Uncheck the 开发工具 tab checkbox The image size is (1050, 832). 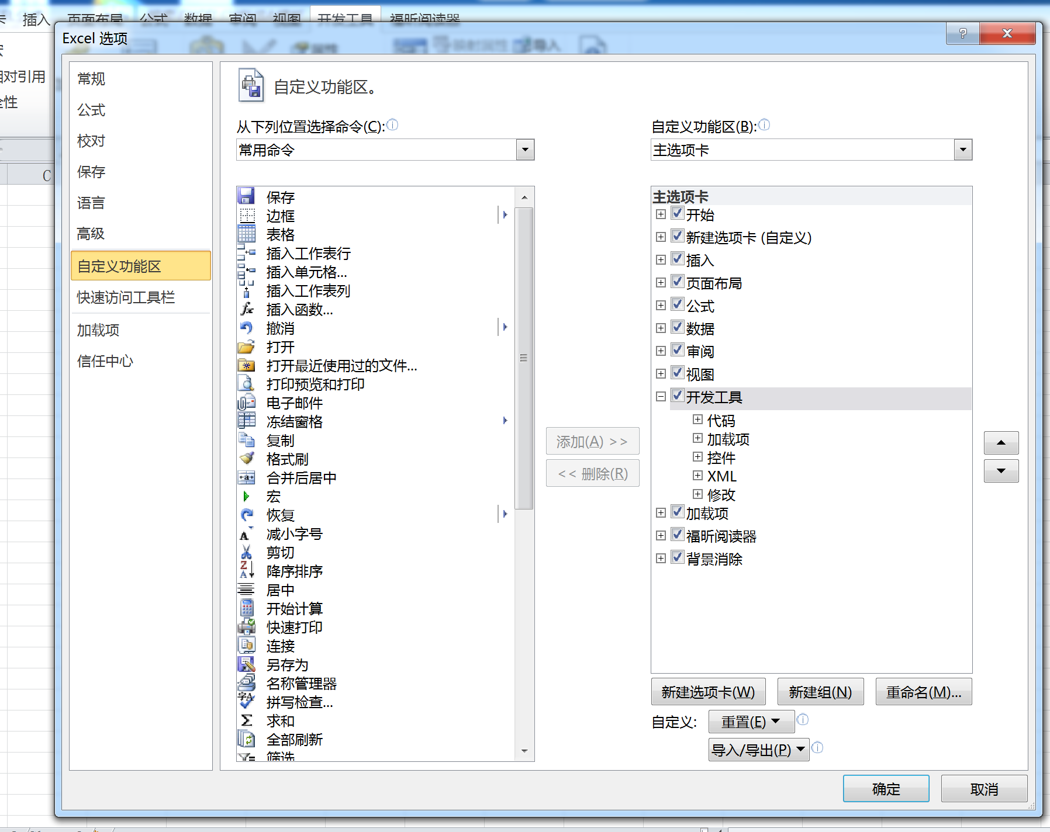(677, 396)
